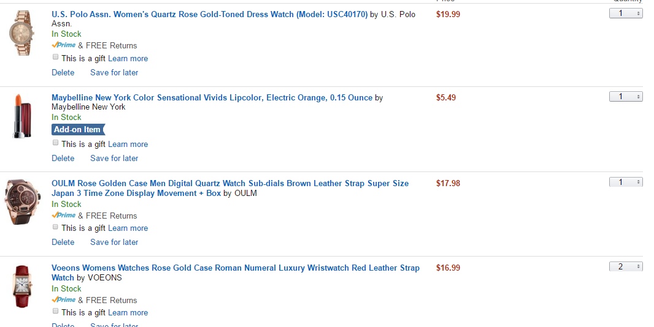The image size is (654, 327).
Task: Click the Maybelline orange lipstick thumbnail
Action: [23, 116]
